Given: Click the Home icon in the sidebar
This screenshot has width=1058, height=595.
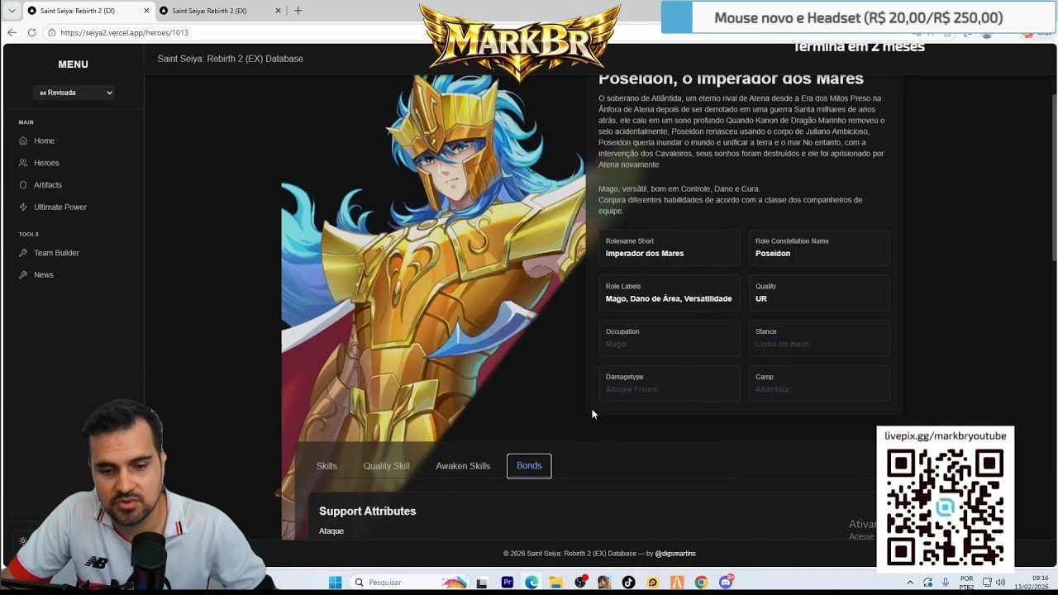Looking at the screenshot, I should pyautogui.click(x=23, y=140).
